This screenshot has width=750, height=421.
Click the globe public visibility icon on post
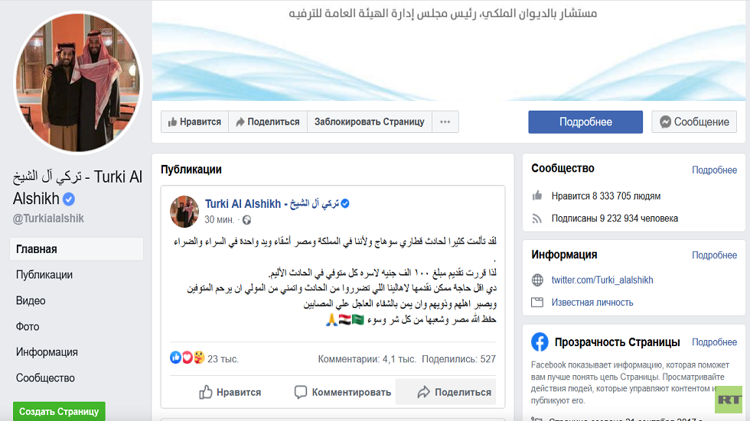[246, 220]
